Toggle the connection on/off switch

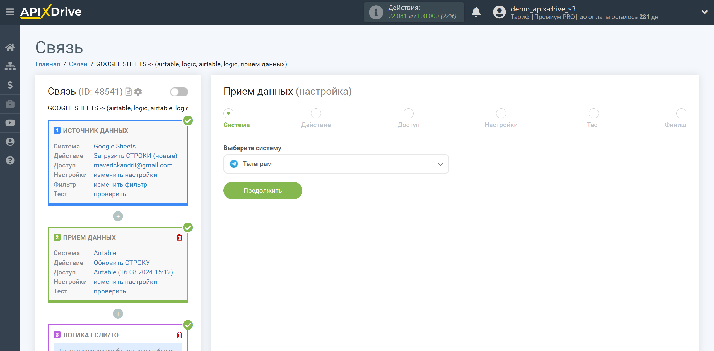(x=179, y=92)
